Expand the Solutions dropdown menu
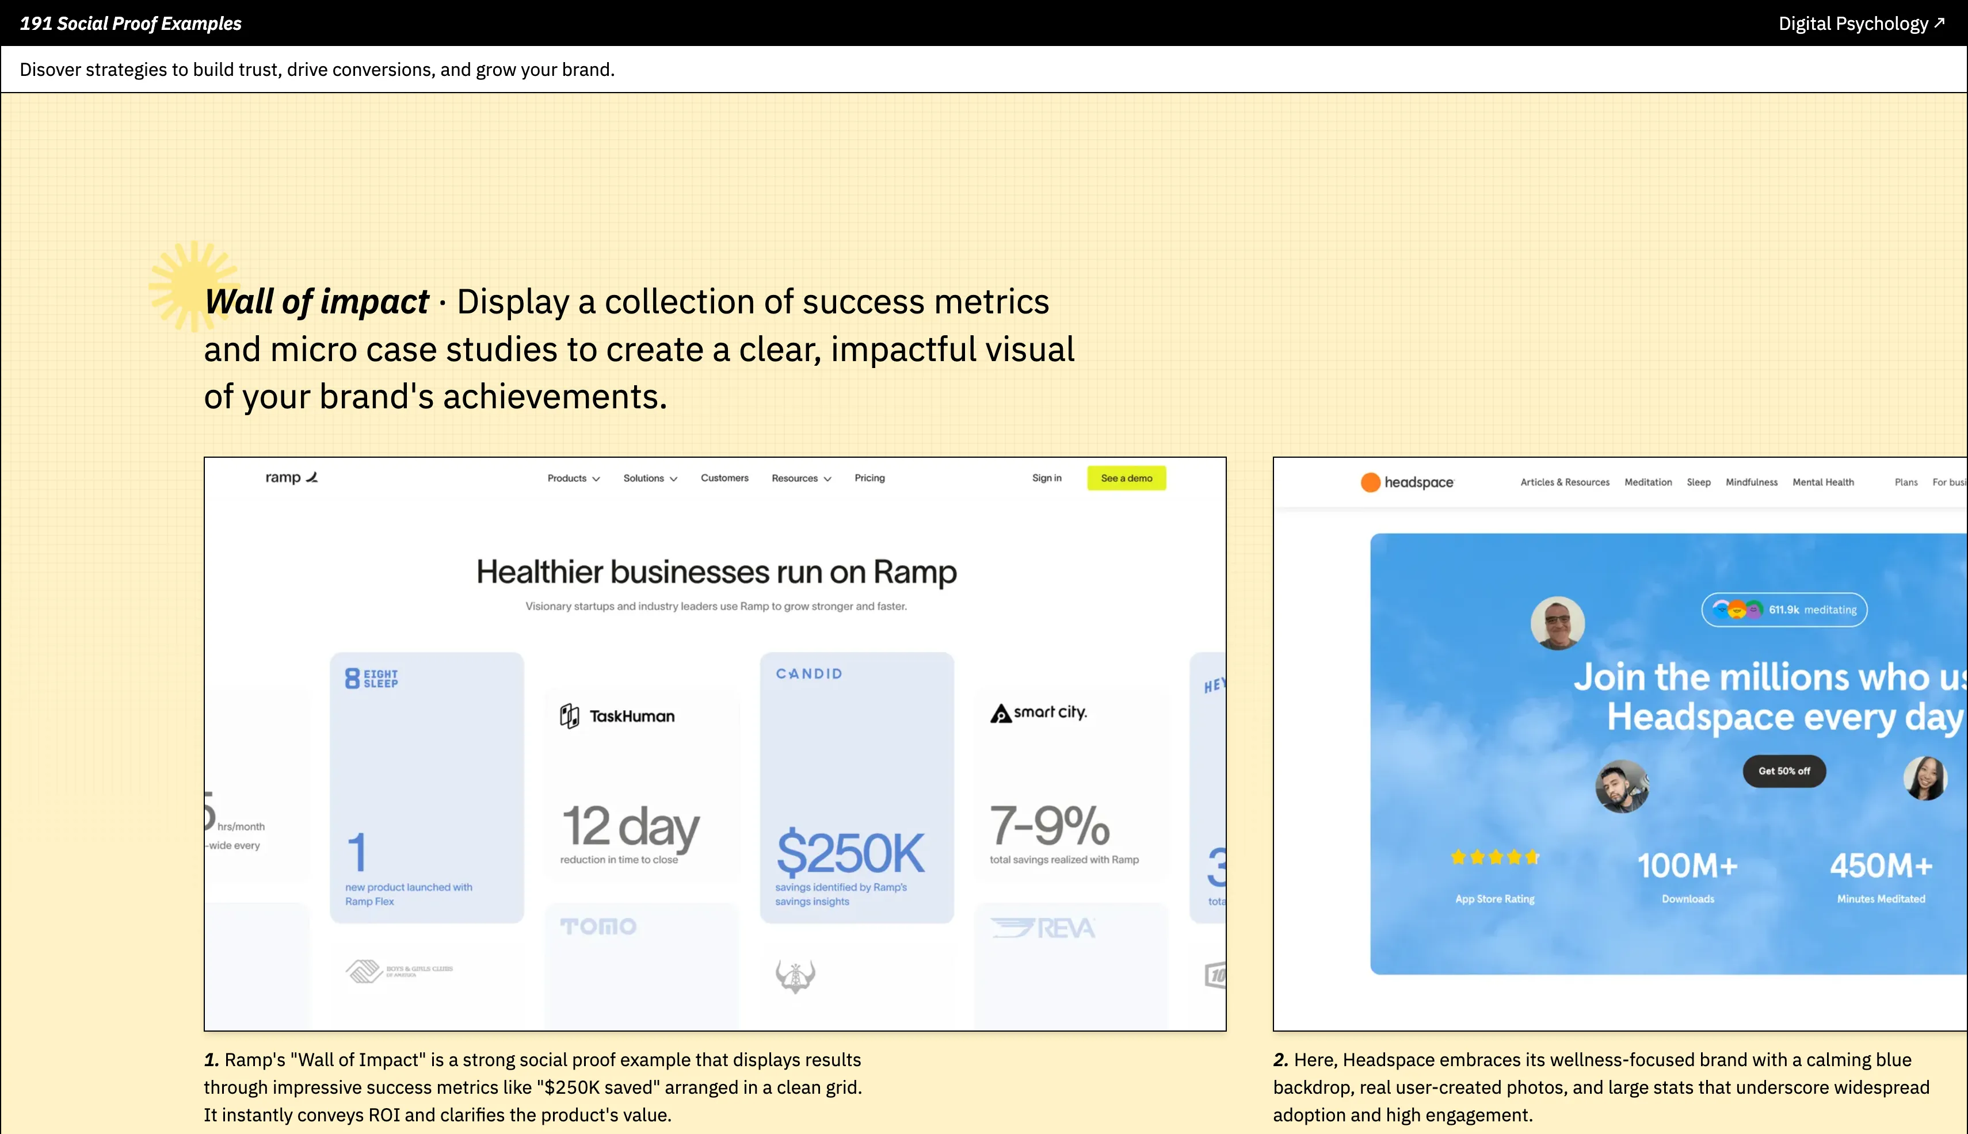Image resolution: width=1968 pixels, height=1134 pixels. [650, 478]
